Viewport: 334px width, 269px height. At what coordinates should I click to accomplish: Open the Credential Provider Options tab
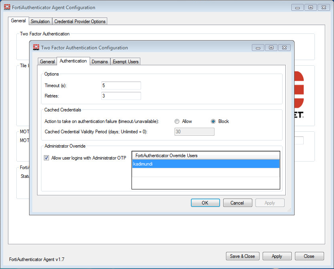click(x=80, y=21)
